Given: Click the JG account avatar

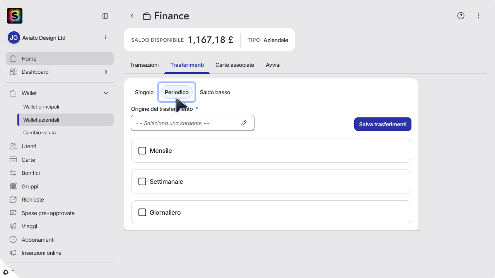Looking at the screenshot, I should point(14,37).
